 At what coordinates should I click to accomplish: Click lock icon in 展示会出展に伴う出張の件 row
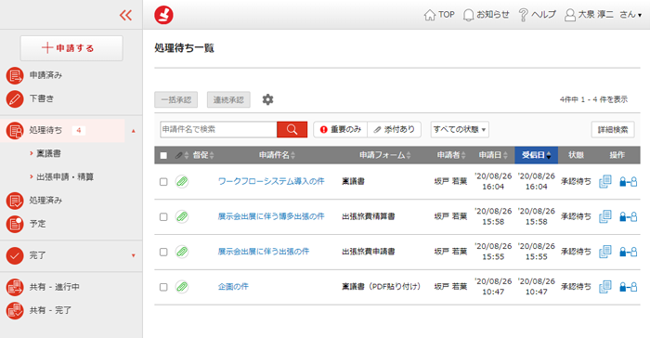[x=628, y=252]
